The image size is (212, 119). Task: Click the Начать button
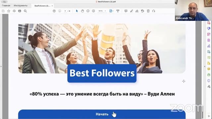(102, 114)
